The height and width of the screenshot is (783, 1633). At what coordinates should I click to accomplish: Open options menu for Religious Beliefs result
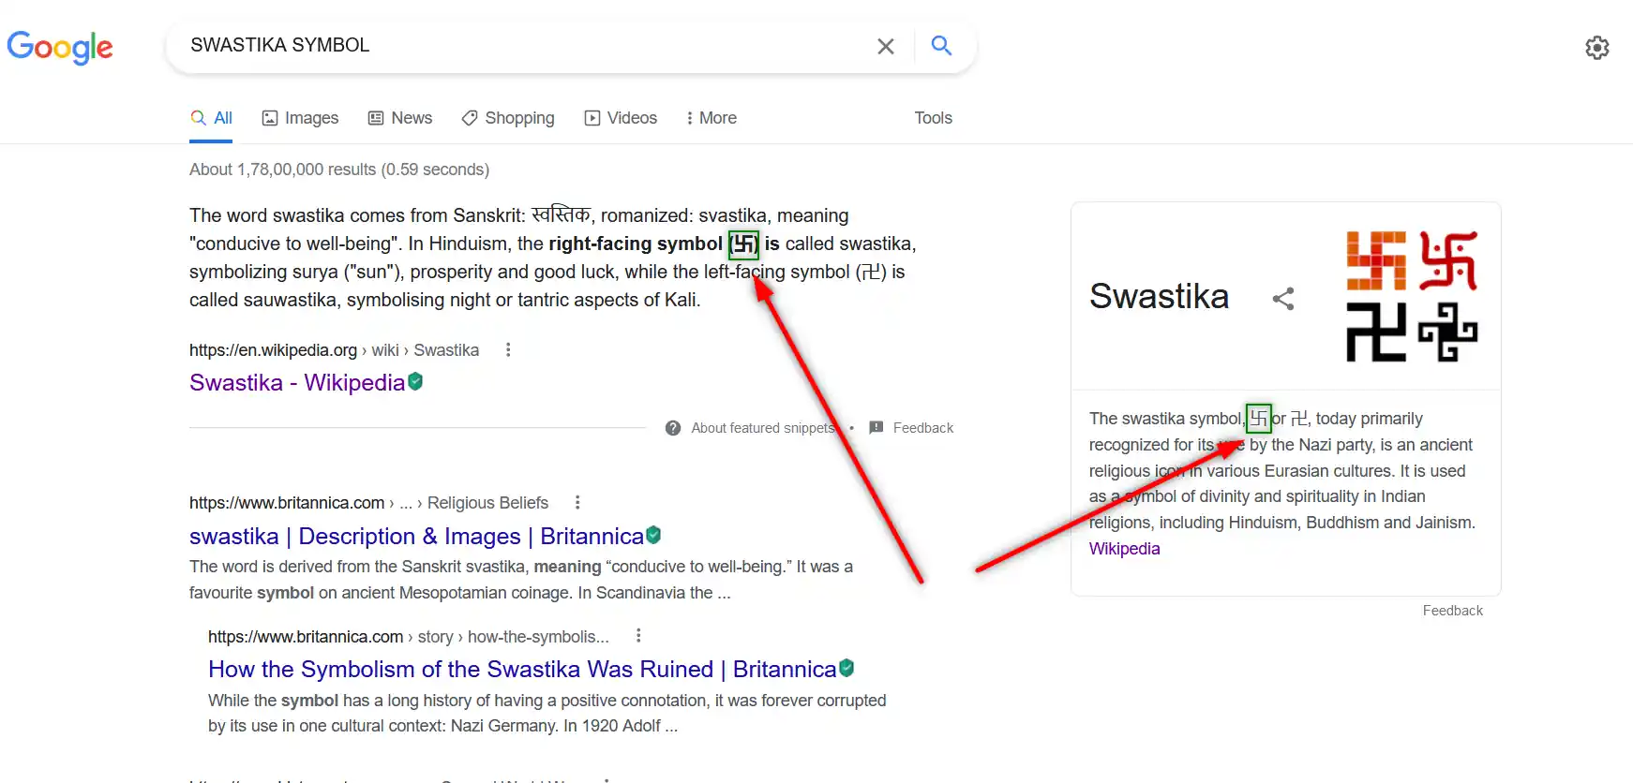[577, 502]
